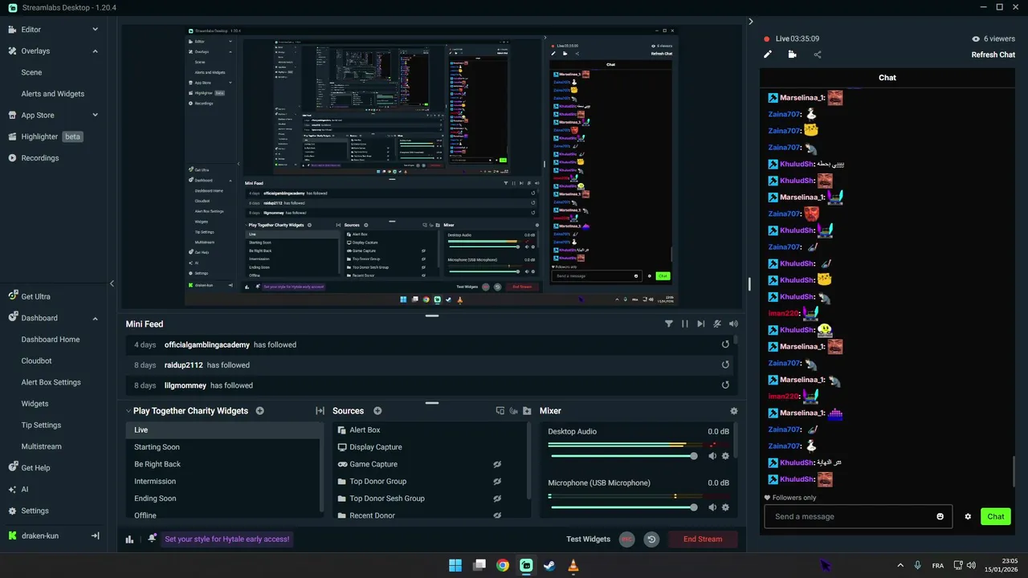Expand the App Store menu chevron
The image size is (1028, 578).
pyautogui.click(x=95, y=116)
